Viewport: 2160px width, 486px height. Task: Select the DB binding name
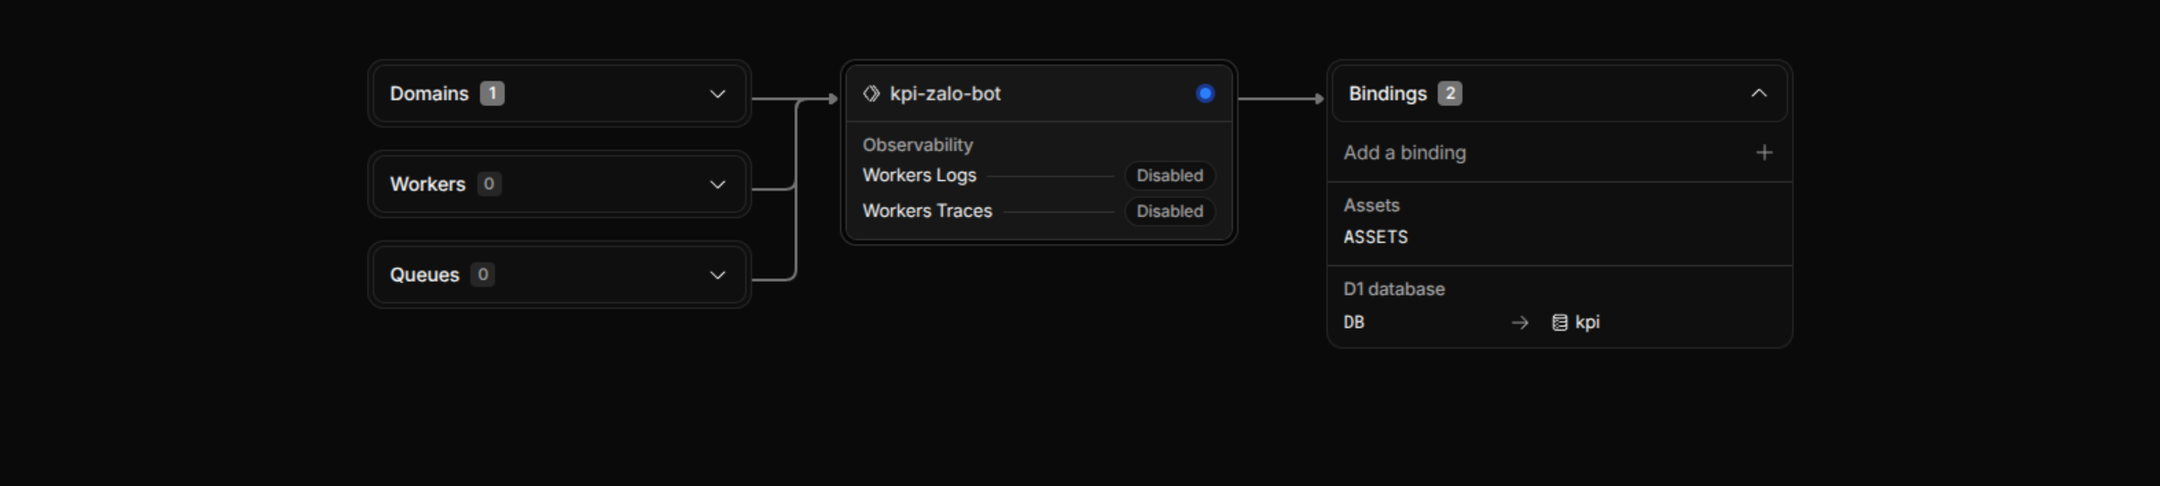pos(1354,322)
